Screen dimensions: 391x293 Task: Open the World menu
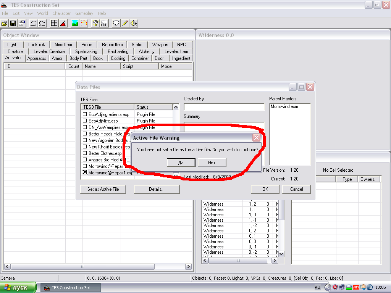click(42, 13)
